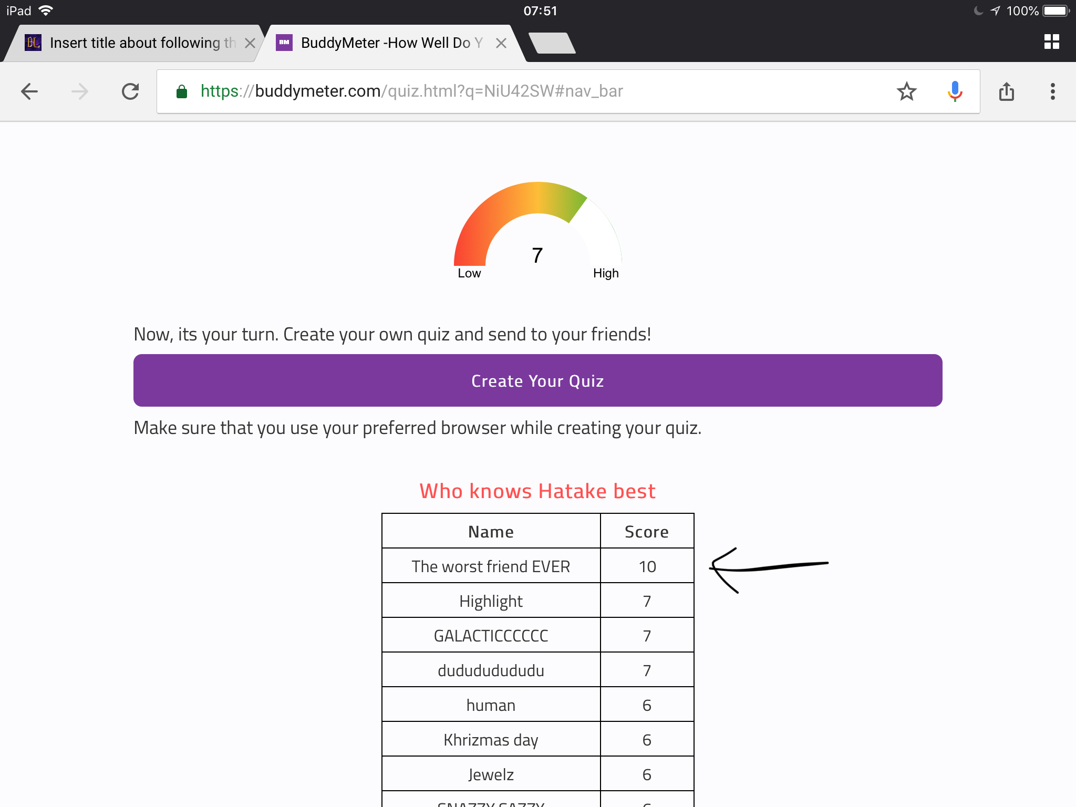Open the tab switcher grid icon
The width and height of the screenshot is (1076, 807).
pyautogui.click(x=1051, y=42)
